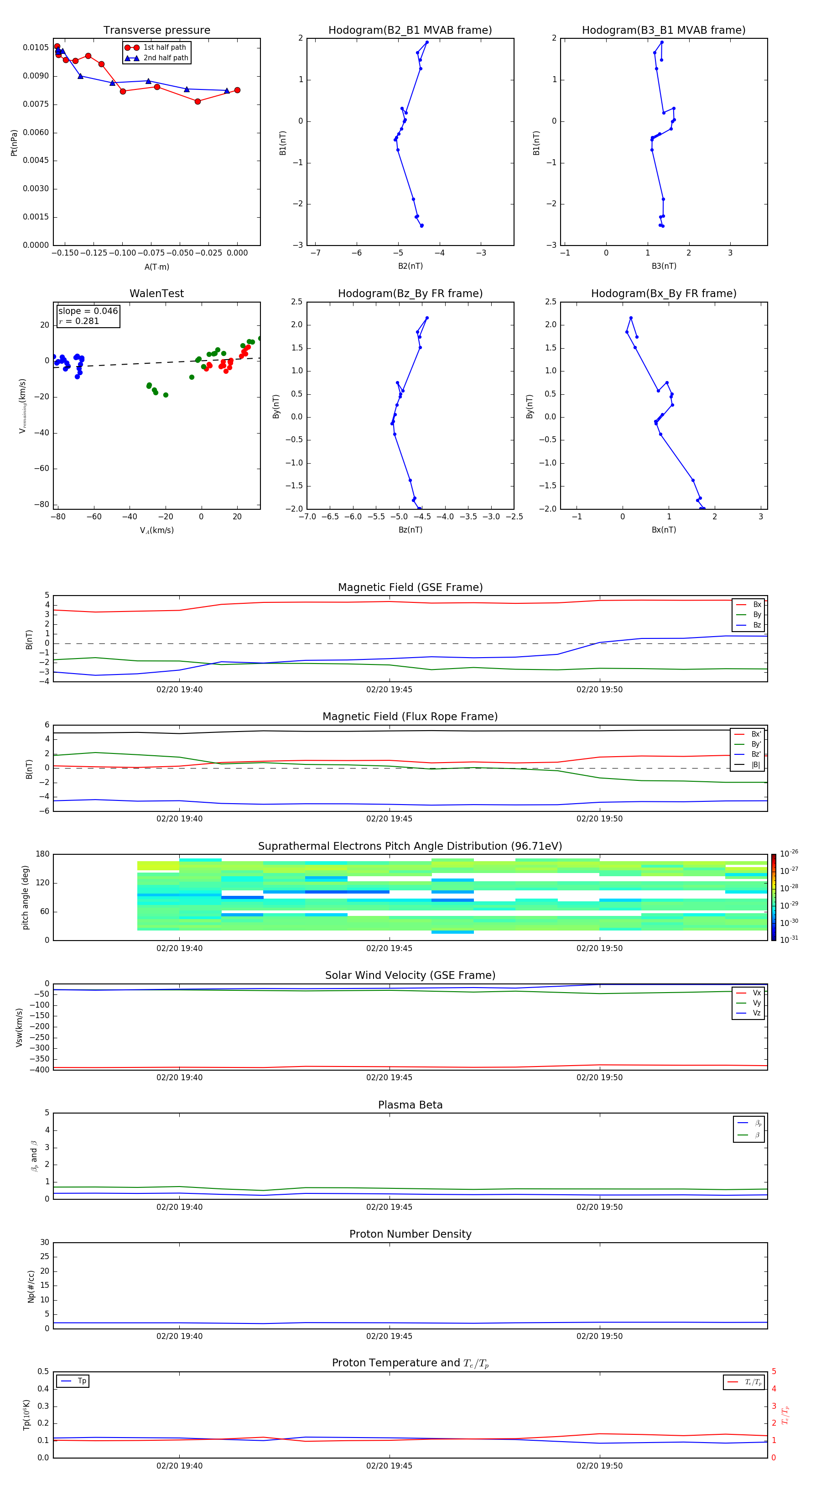This screenshot has height=1506, width=821.
Task: Click the 'Vsw(km/s)' y-axis label
Action: (19, 1027)
